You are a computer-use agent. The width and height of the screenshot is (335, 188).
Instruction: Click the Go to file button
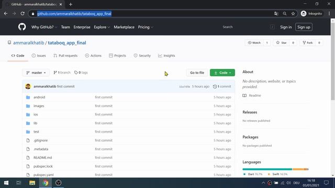coord(197,73)
